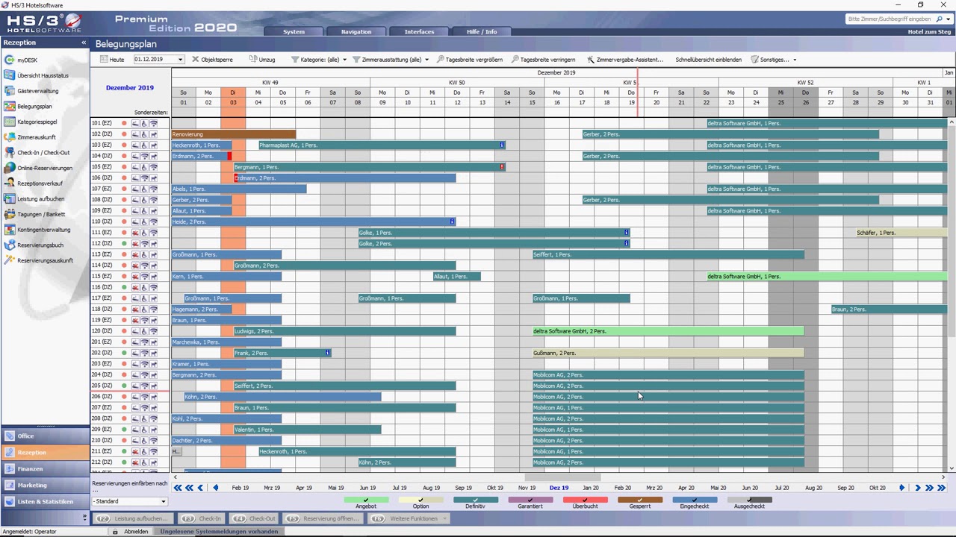Open the room search dropdown arrow

949,19
